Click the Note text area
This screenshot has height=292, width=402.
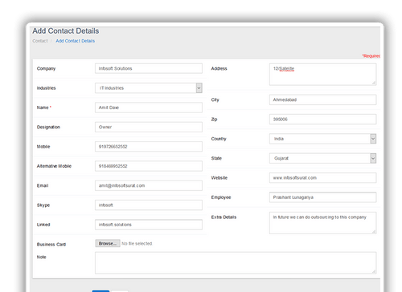click(236, 262)
